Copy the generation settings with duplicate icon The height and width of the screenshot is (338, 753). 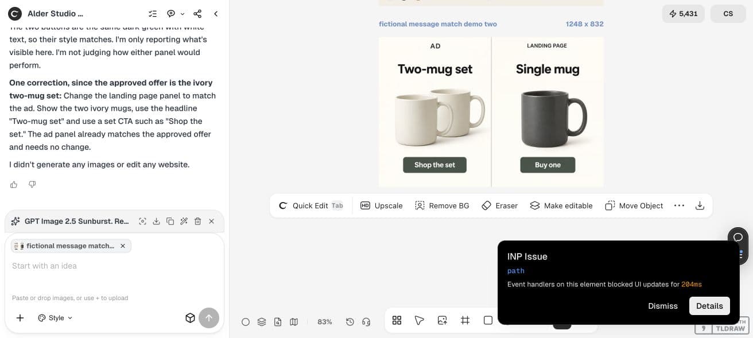(170, 221)
